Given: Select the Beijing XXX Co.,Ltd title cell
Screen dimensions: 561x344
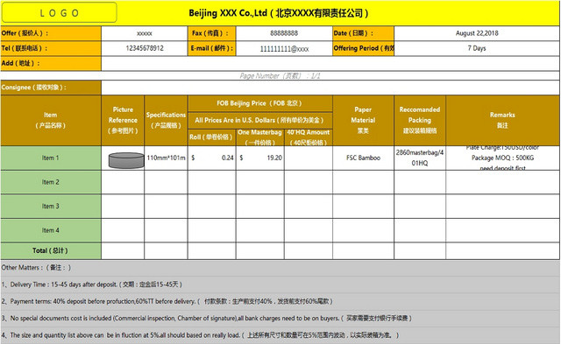Looking at the screenshot, I should click(x=279, y=13).
